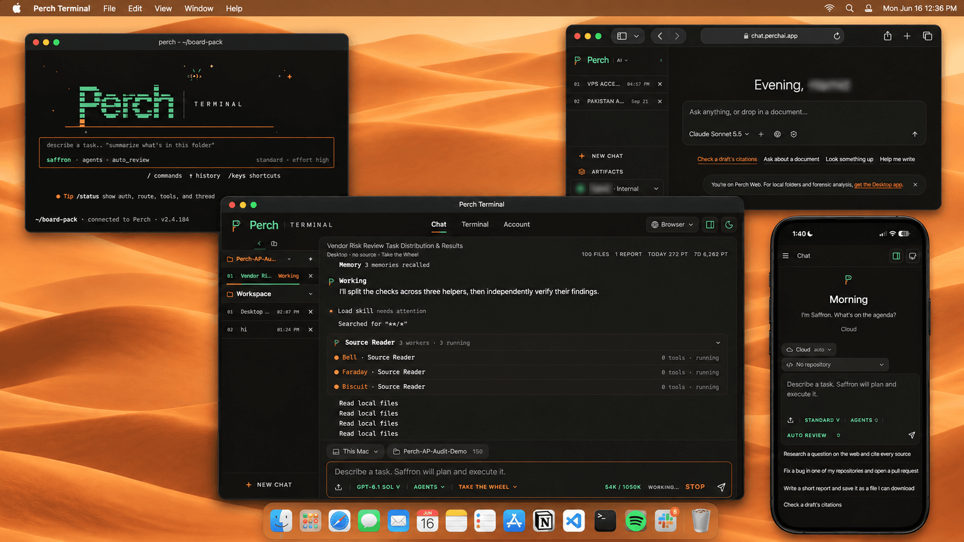This screenshot has width=964, height=542.
Task: Open the This Mac location dropdown
Action: coord(356,452)
